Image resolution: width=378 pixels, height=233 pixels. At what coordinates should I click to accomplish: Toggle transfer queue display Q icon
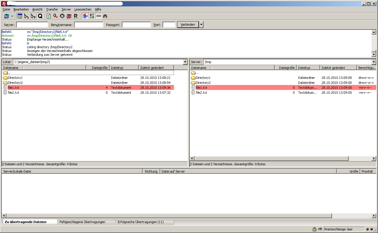(40, 16)
